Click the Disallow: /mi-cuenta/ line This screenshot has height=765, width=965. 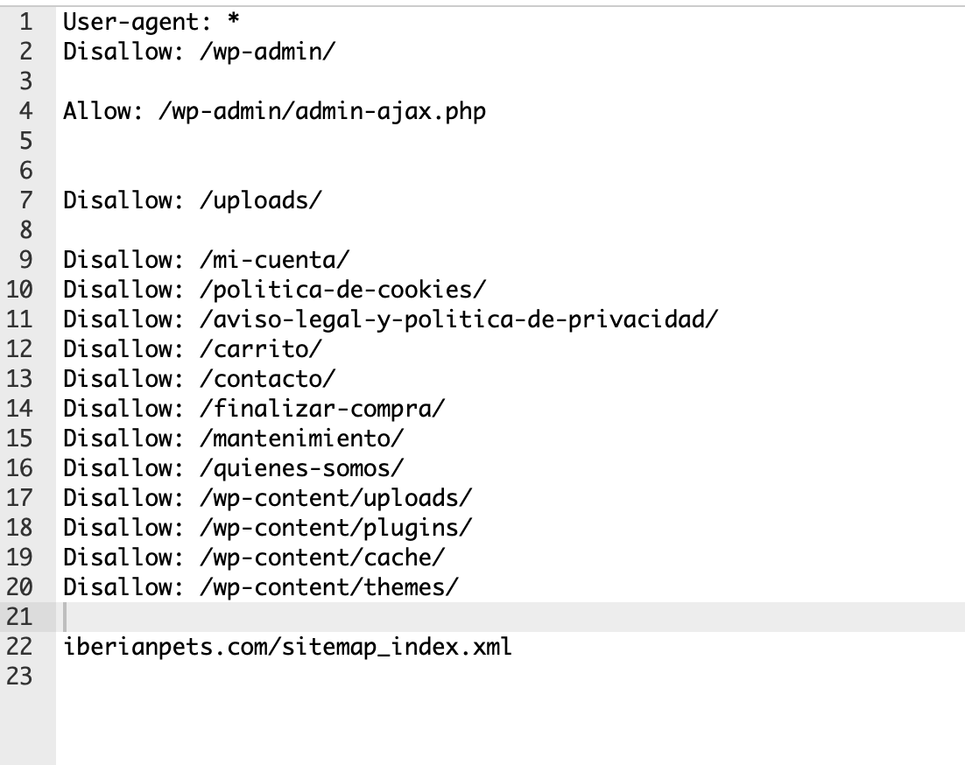point(206,260)
